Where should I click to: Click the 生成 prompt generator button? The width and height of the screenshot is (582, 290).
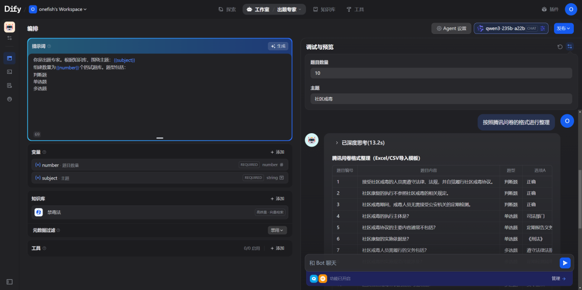[x=278, y=46]
